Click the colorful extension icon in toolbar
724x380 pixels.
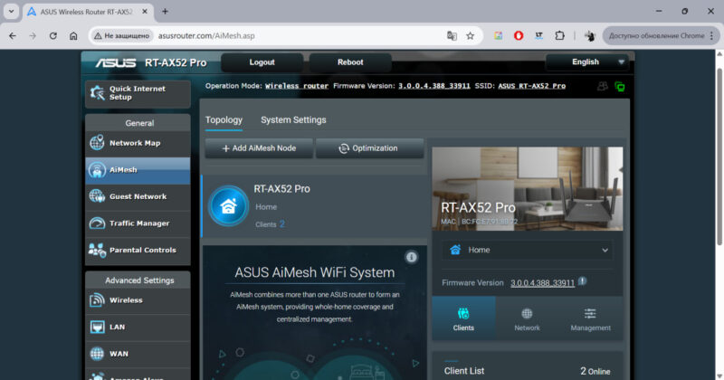click(499, 35)
